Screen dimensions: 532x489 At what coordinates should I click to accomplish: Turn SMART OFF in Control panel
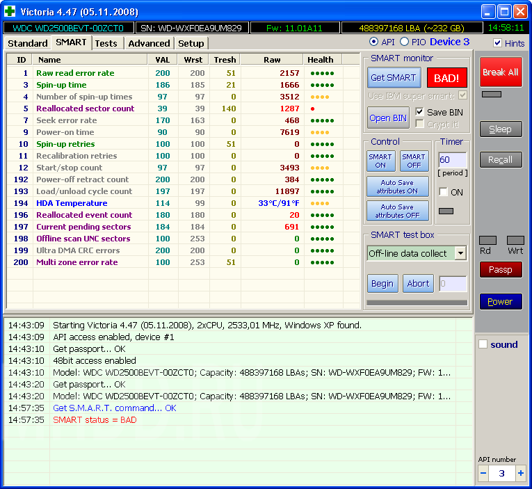(x=414, y=161)
